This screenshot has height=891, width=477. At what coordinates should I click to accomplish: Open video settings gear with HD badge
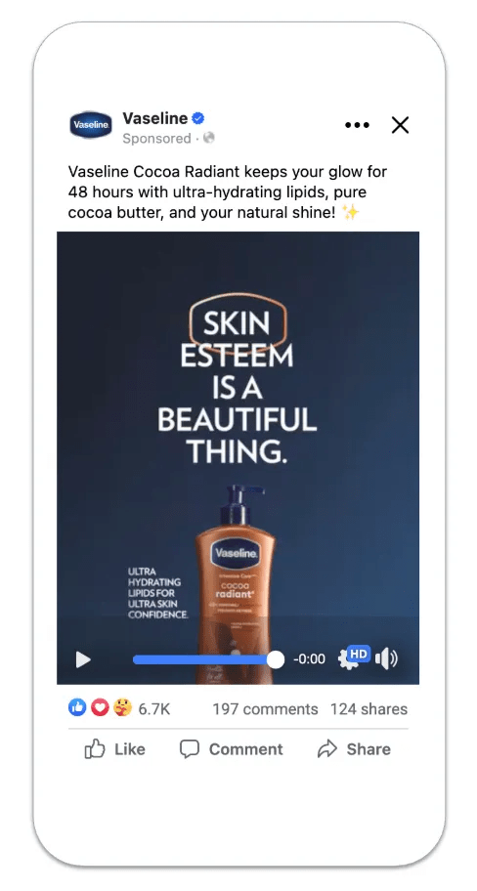tap(354, 658)
